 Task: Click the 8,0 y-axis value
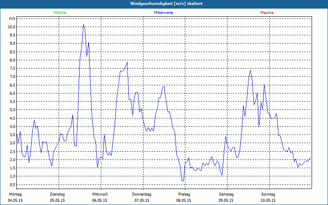click(13, 60)
